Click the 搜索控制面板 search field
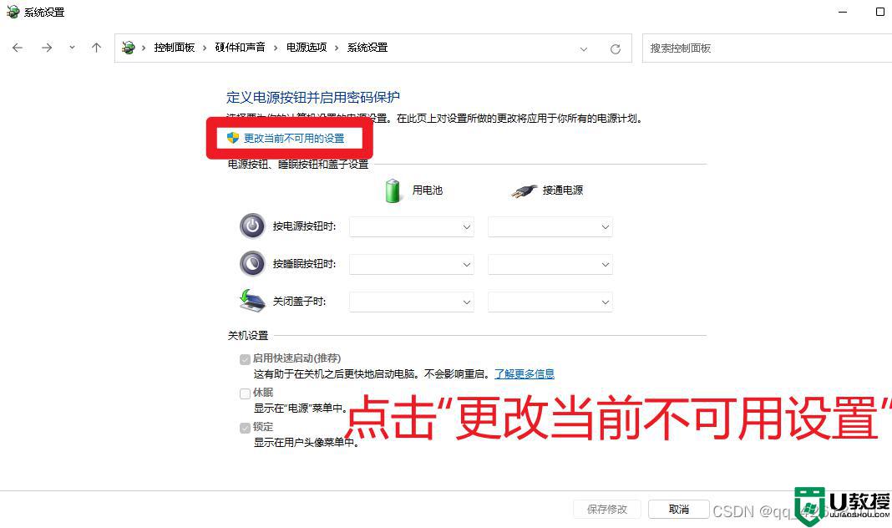The height and width of the screenshot is (528, 892). click(767, 48)
